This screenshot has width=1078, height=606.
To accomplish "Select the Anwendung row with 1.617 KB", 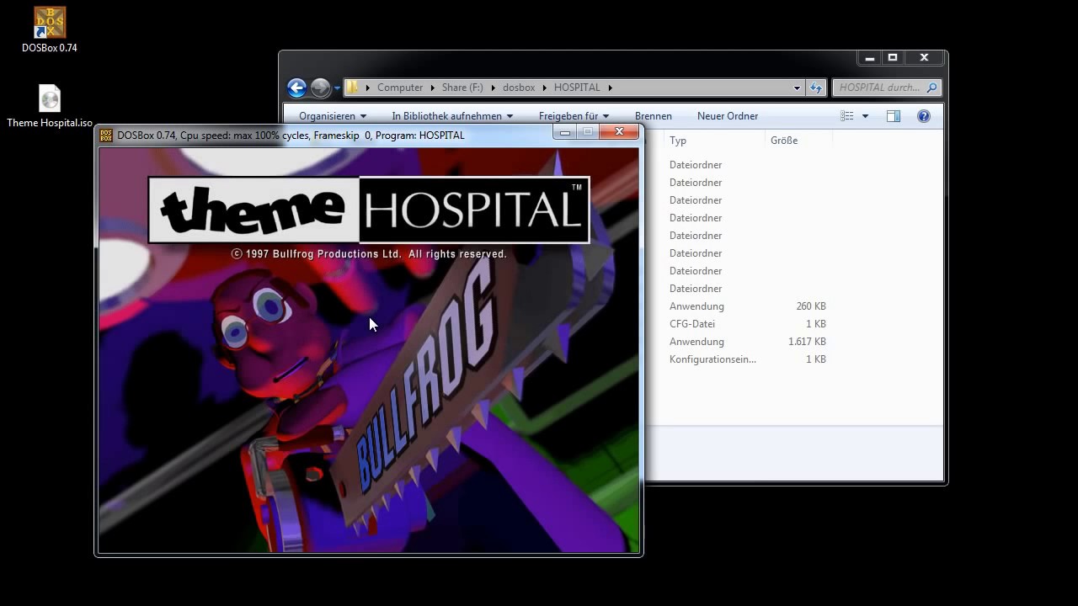I will click(750, 342).
